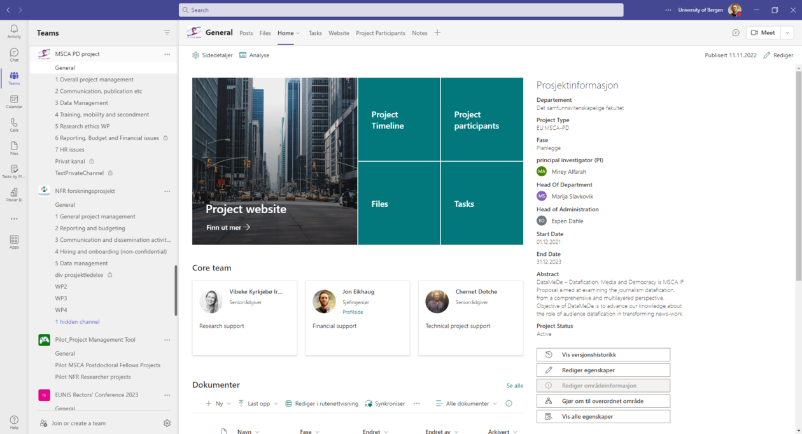Switch to the Posts tab
The width and height of the screenshot is (802, 434).
246,33
